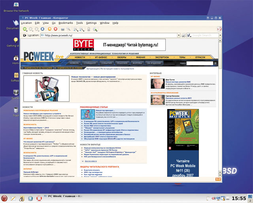
Task: Open the ОТРАСЛИ site tab
Action: 200,57
